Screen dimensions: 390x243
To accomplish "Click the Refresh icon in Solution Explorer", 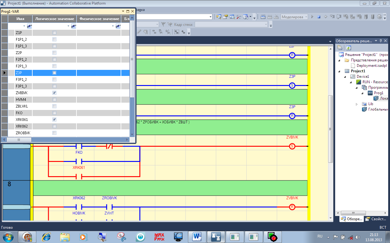I will tap(349, 48).
